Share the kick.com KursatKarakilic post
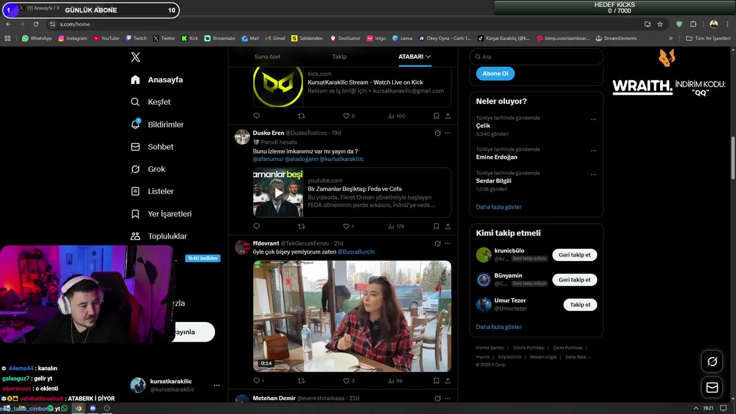Screen dimensions: 736x414 (447, 116)
